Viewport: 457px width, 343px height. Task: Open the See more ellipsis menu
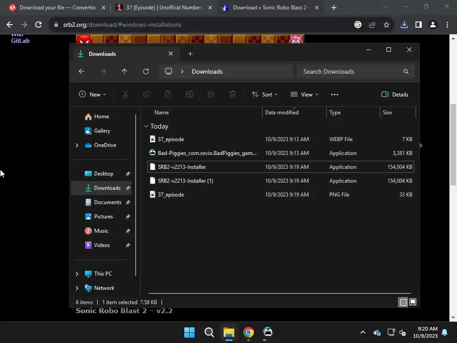pyautogui.click(x=335, y=95)
